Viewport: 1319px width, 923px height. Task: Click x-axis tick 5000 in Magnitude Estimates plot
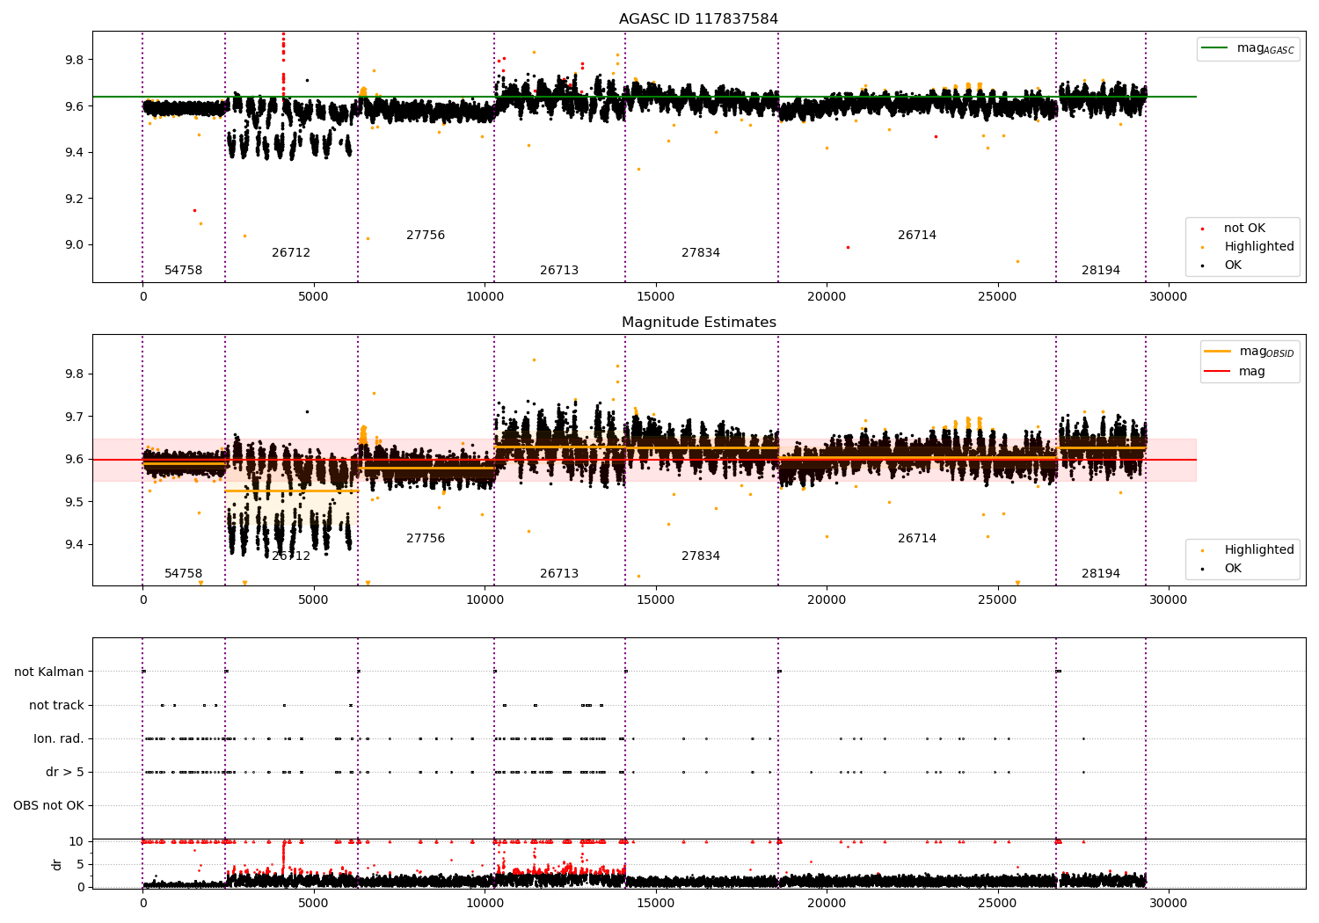[314, 600]
